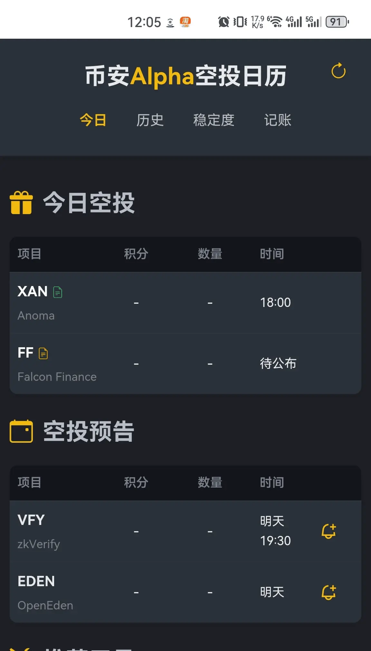
Task: Toggle reminder bell for VFY airdrop
Action: pyautogui.click(x=329, y=531)
